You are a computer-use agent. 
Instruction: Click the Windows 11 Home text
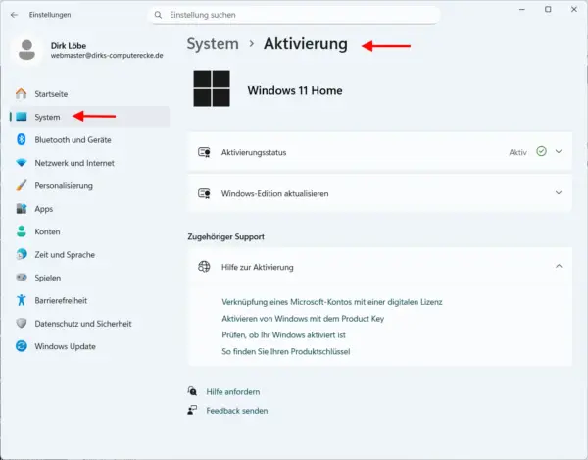[295, 90]
